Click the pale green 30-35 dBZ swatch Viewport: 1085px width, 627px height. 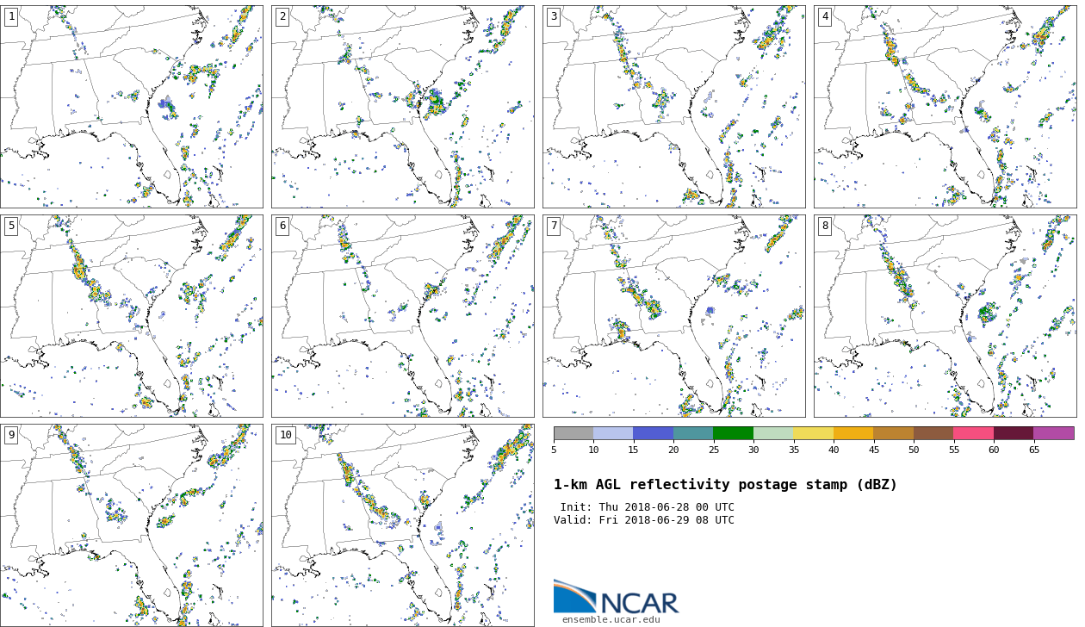click(773, 433)
